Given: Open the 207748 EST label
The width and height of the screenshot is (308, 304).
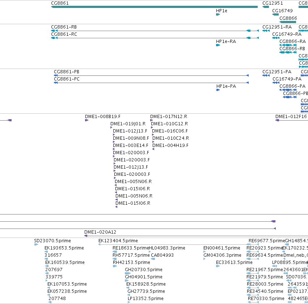Looking at the screenshot, I should [x=57, y=298].
